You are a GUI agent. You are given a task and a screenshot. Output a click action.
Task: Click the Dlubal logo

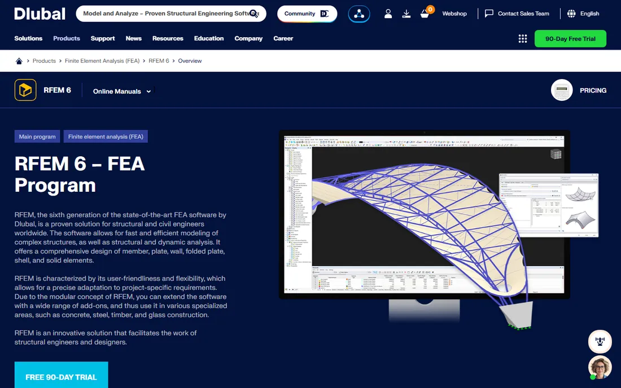[40, 14]
